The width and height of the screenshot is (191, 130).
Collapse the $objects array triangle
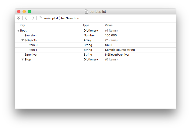coord(23,40)
